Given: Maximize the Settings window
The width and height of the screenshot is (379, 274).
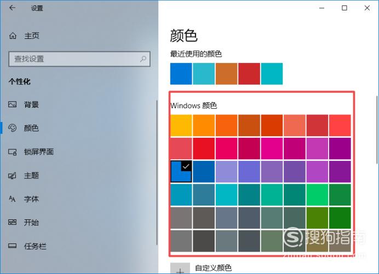Looking at the screenshot, I should (344, 8).
